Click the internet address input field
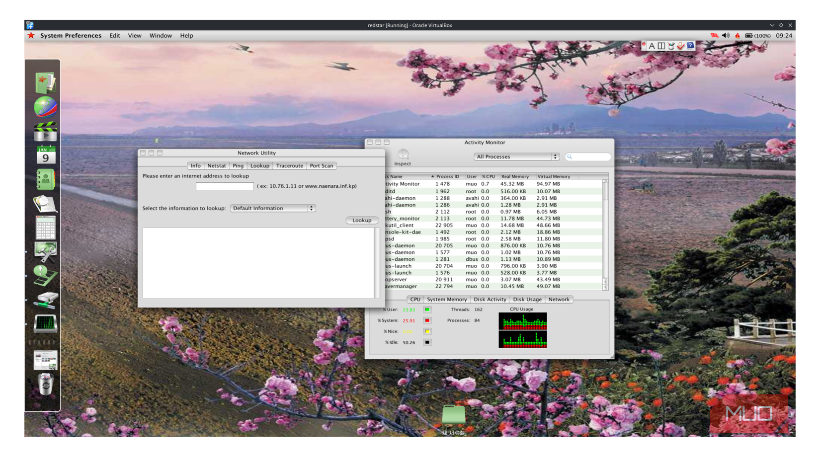Image resolution: width=820 pixels, height=466 pixels. click(x=224, y=186)
